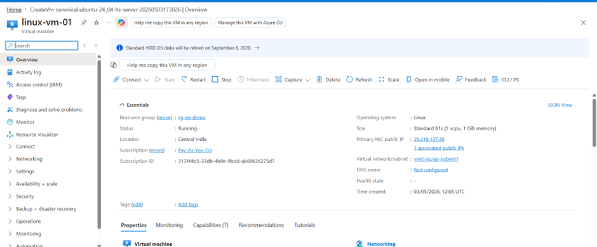Switch to the Capabilities (7) tab
Viewport: 597px width, 247px height.
coord(211,225)
